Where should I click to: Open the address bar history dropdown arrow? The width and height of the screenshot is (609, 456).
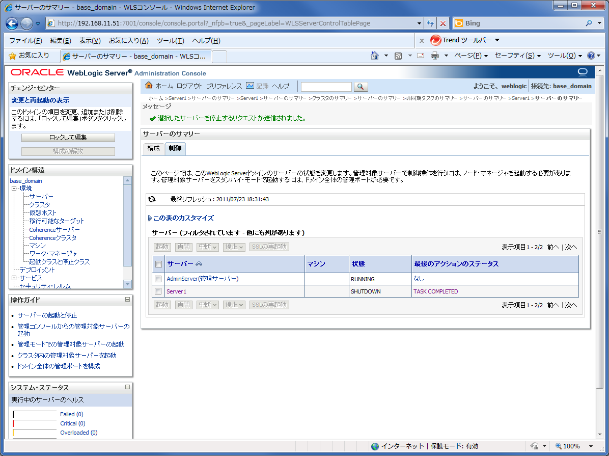click(x=419, y=23)
